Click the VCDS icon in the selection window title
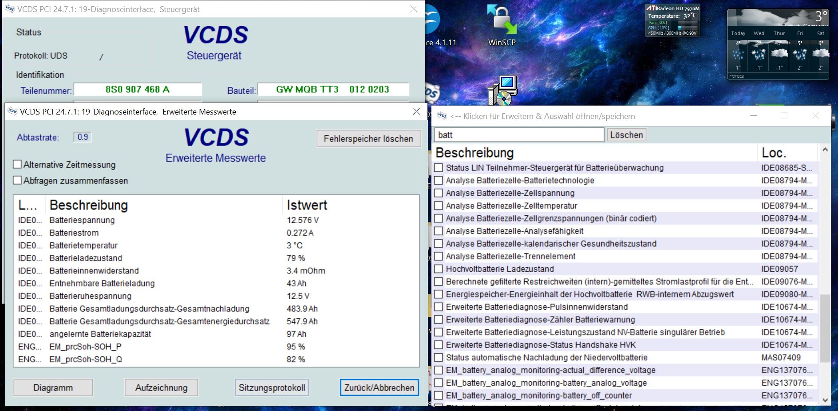This screenshot has width=838, height=411. coord(442,116)
